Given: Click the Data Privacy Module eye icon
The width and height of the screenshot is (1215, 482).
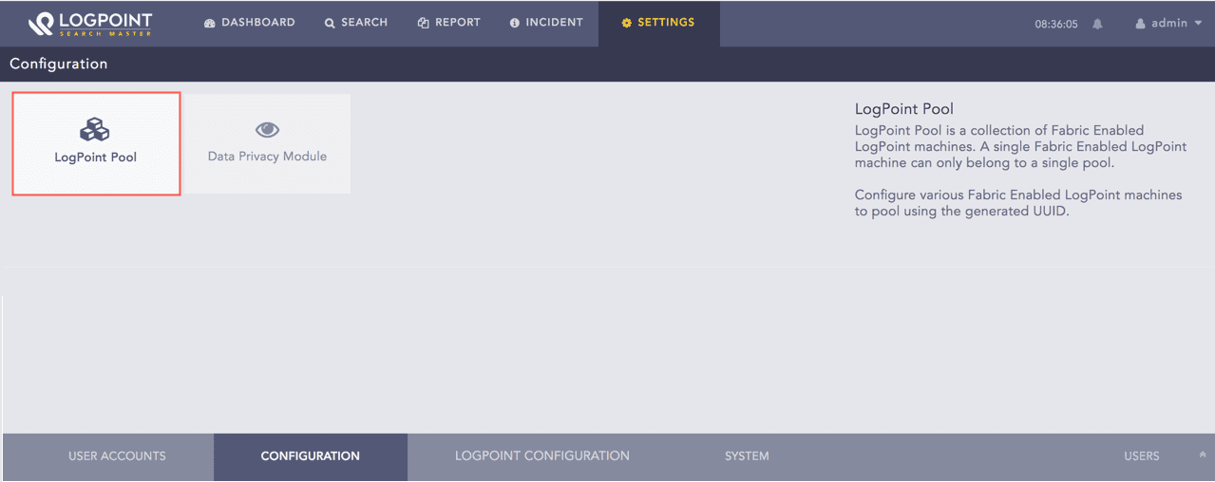Looking at the screenshot, I should [x=267, y=130].
